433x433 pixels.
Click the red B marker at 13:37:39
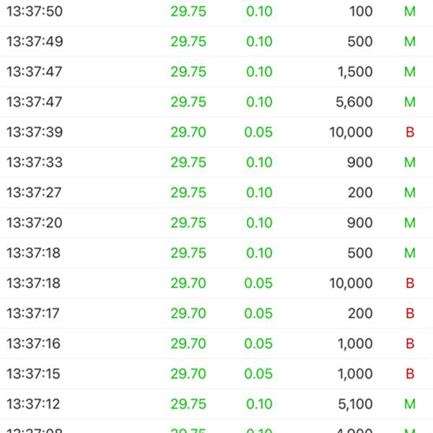click(410, 132)
